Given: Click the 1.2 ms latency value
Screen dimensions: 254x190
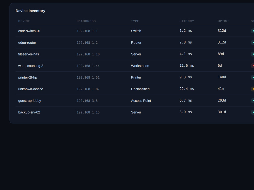Looking at the screenshot, I should (x=186, y=31).
